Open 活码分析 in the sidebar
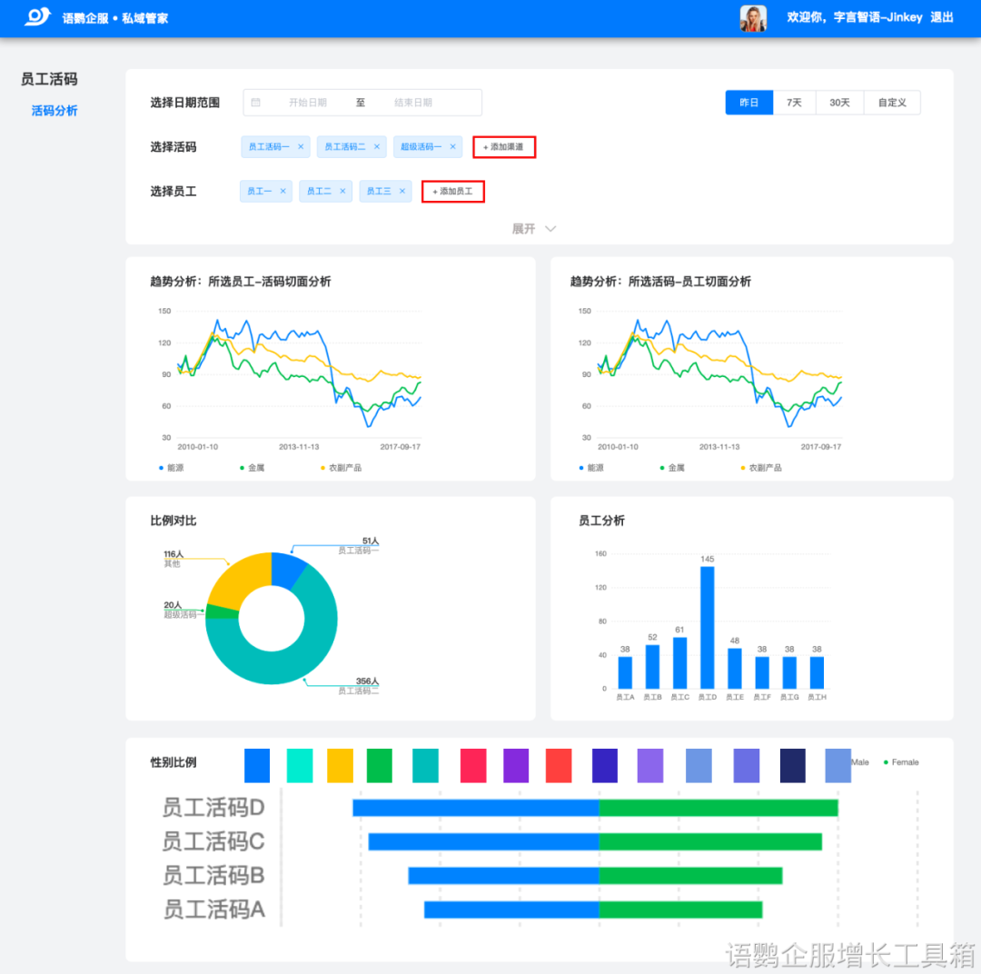The height and width of the screenshot is (974, 981). 54,111
